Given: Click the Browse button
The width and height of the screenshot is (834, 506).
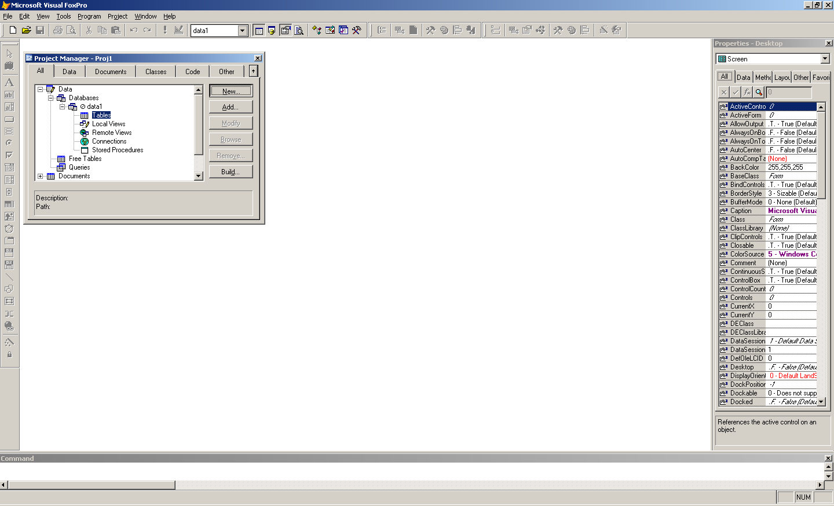Looking at the screenshot, I should (x=231, y=140).
